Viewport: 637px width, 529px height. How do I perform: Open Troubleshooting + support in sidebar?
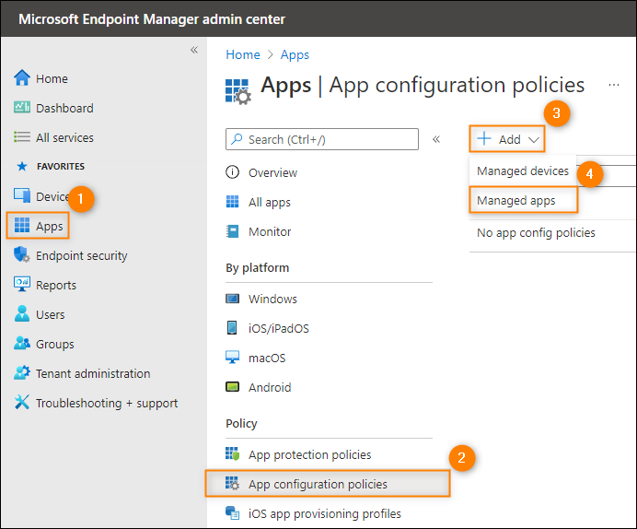[107, 403]
